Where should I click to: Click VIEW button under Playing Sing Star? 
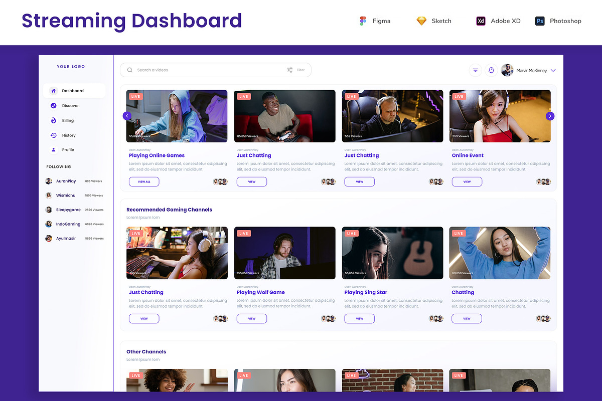(x=359, y=318)
